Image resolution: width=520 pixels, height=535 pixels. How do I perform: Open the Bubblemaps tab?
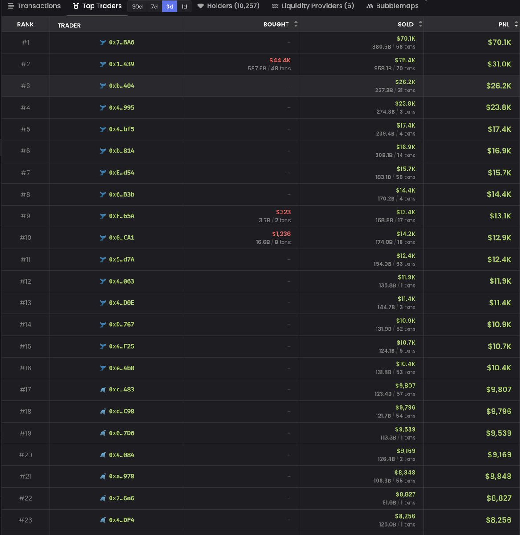point(393,6)
